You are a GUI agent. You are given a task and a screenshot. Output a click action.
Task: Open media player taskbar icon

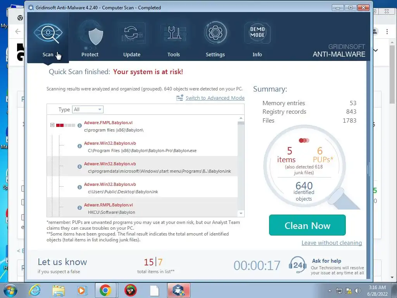pyautogui.click(x=82, y=290)
